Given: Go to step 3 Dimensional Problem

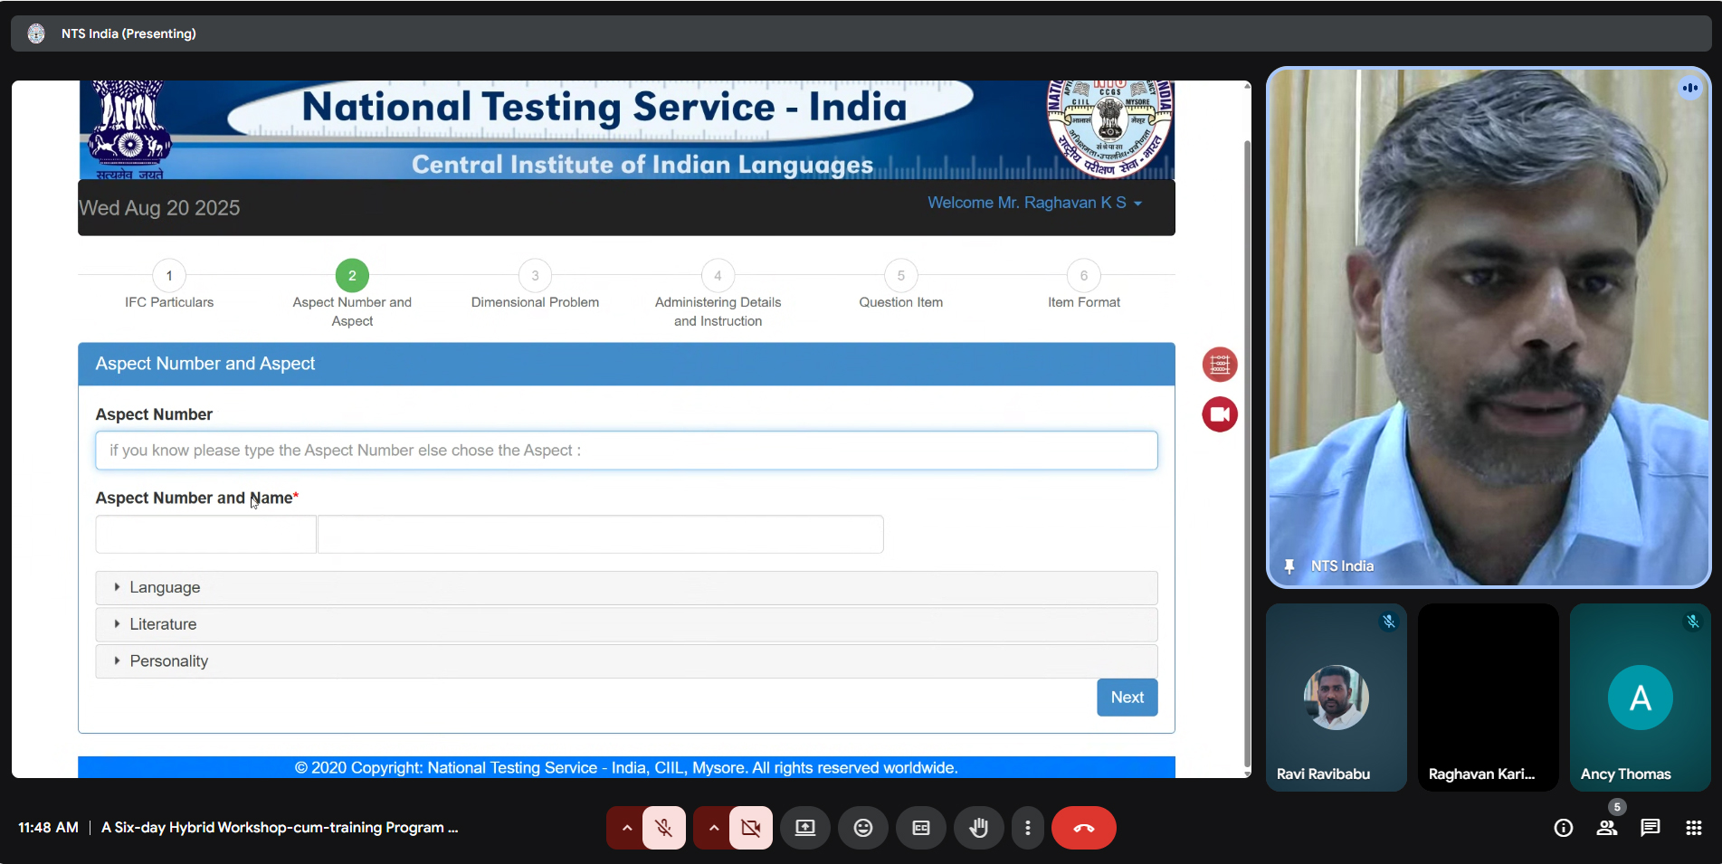Looking at the screenshot, I should point(535,276).
